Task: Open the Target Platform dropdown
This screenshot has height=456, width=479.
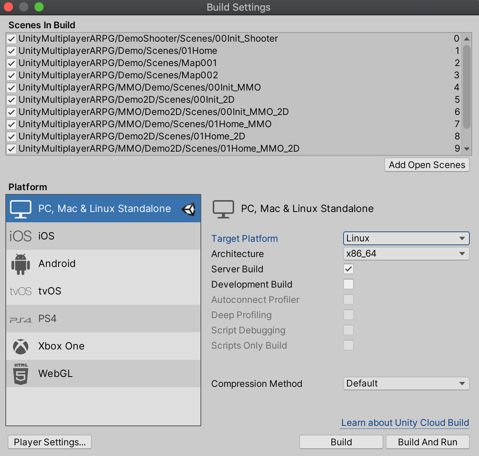Action: [x=406, y=238]
